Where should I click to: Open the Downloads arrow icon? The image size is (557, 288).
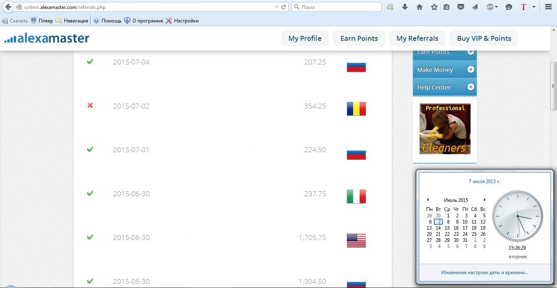(405, 7)
